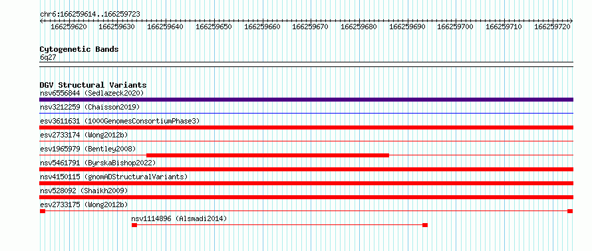Click the right end block of nsv1114896
Image resolution: width=592 pixels, height=251 pixels.
[425, 225]
